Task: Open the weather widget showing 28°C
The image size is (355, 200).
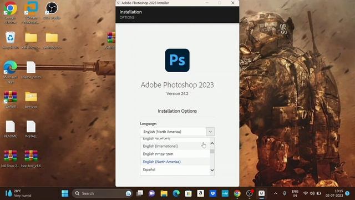Action: click(18, 193)
